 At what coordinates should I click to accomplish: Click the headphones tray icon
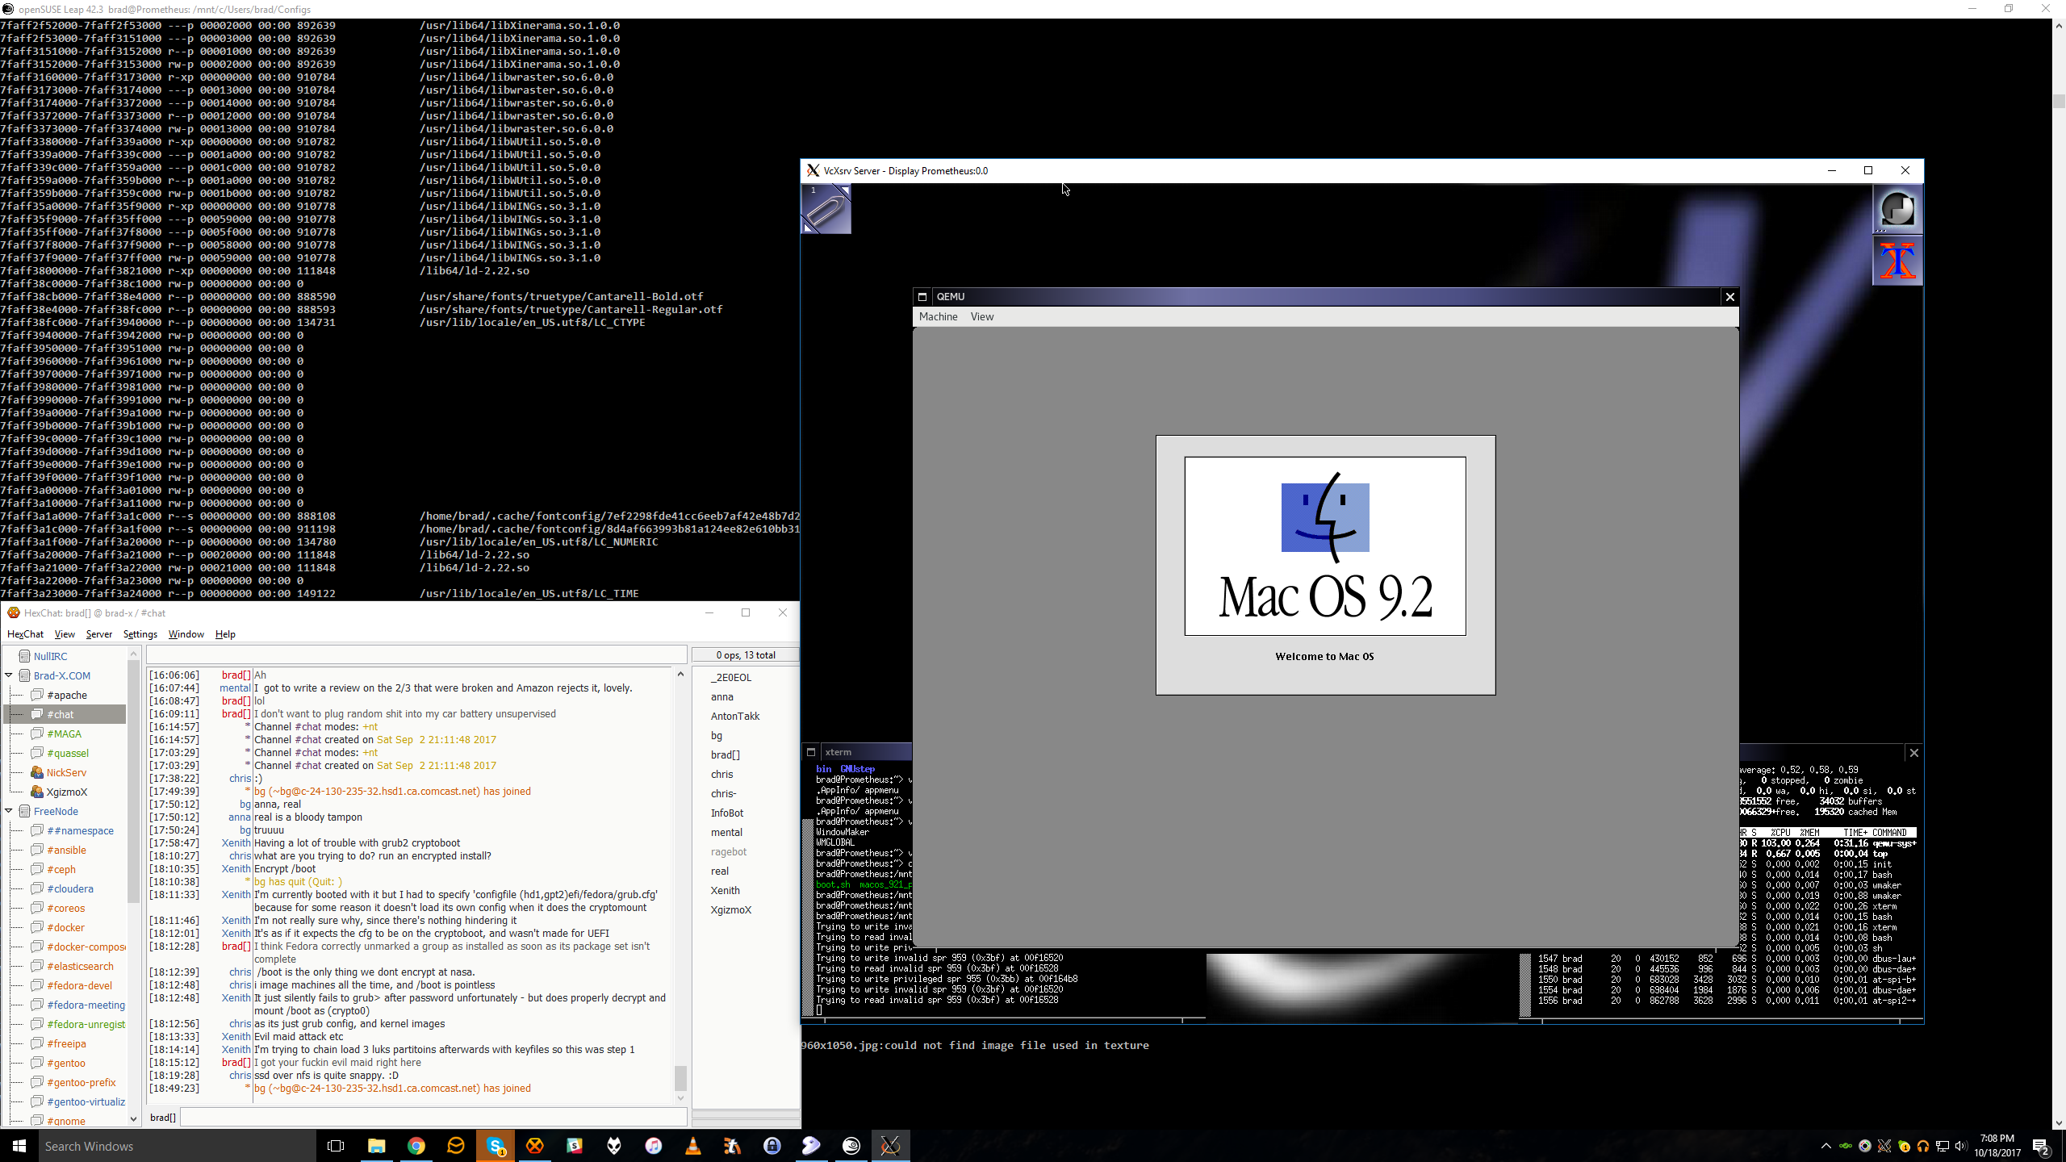point(1923,1146)
